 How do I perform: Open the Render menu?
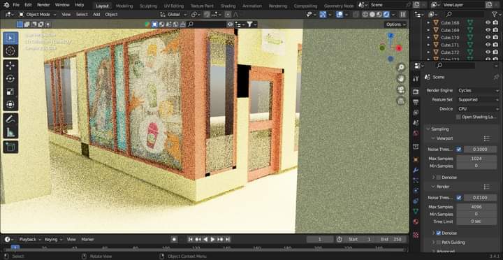click(x=43, y=5)
